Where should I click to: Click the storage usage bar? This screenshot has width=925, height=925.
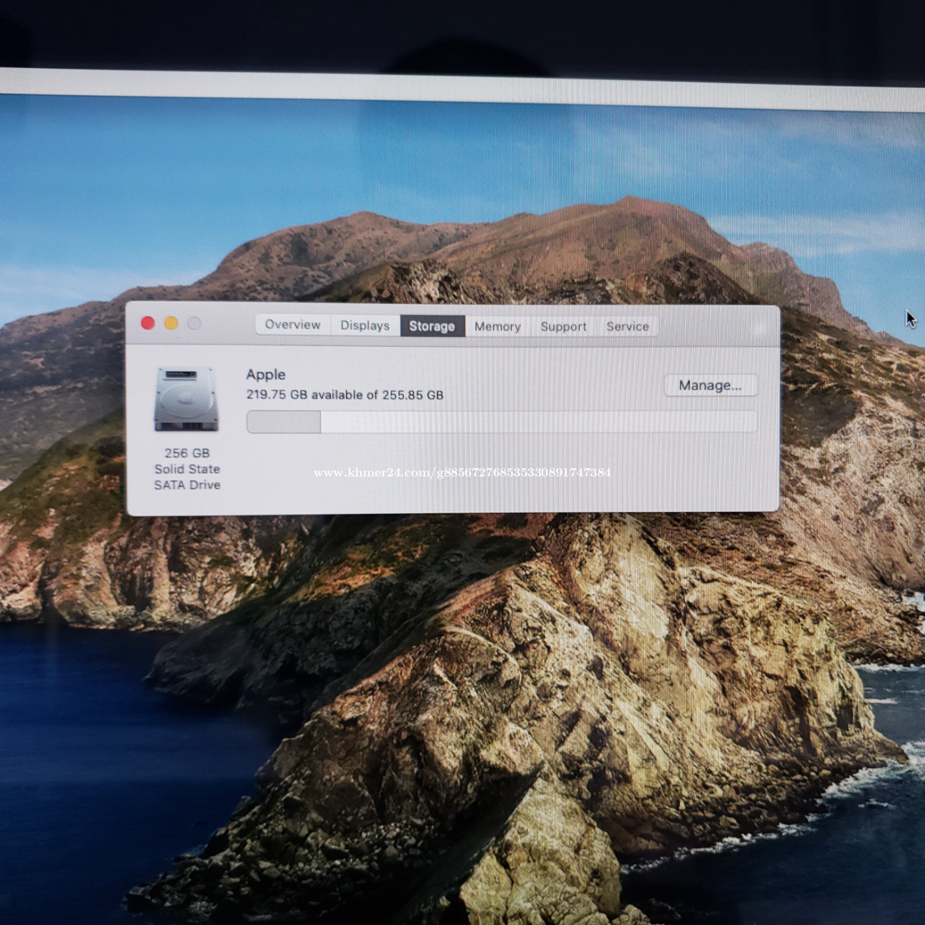(x=501, y=422)
